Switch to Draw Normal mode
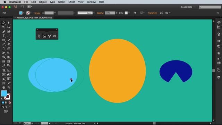Viewport: 222px width, 125px height. pos(3,107)
